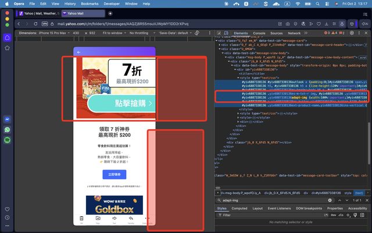372x233 pixels.
Task: Open Spotify from the Opera sidebar
Action: click(x=7, y=140)
